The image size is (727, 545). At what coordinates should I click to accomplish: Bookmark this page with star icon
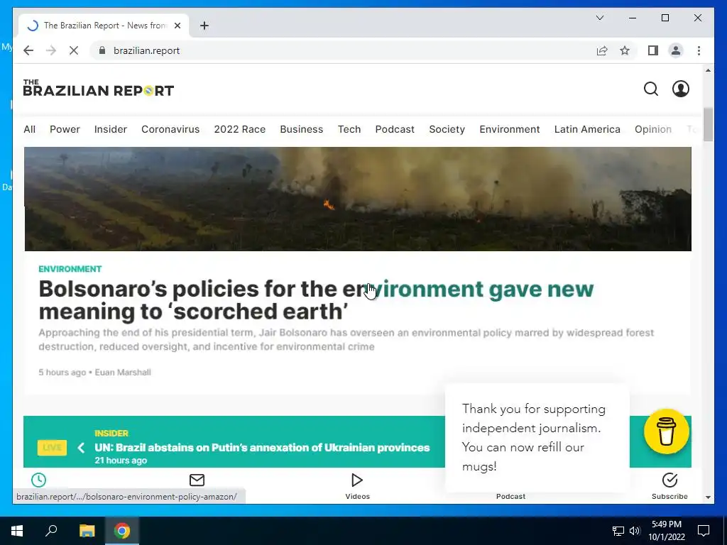click(x=625, y=50)
